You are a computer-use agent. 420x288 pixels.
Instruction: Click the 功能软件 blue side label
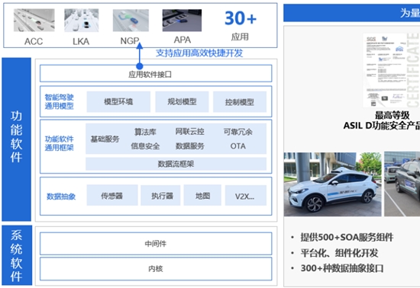[x=17, y=139]
